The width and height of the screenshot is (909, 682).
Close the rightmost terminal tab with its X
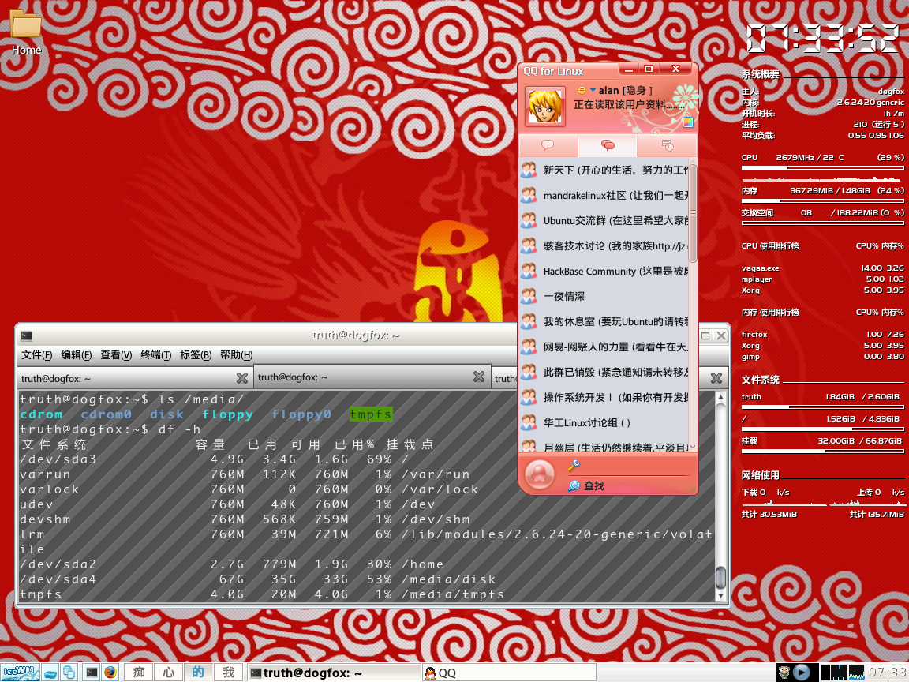coord(716,378)
